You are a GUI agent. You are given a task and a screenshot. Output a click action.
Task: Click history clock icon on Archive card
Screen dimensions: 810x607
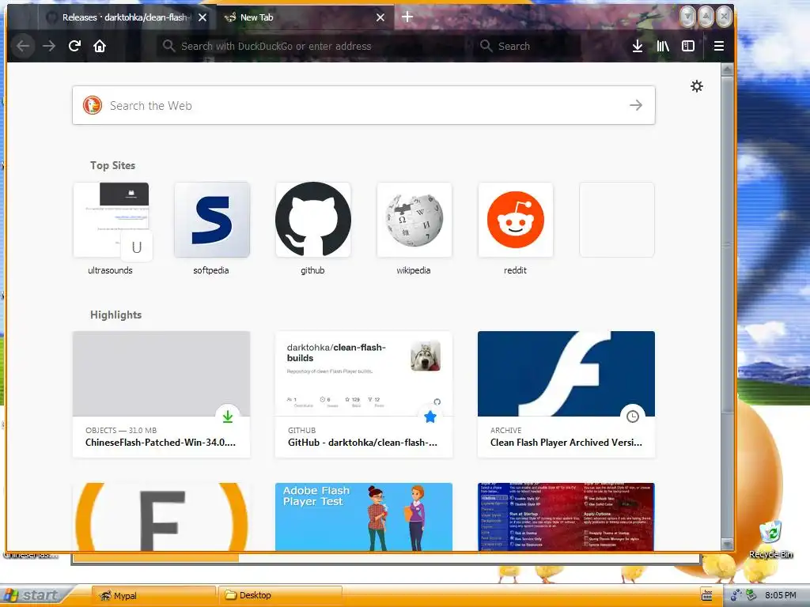tap(633, 417)
